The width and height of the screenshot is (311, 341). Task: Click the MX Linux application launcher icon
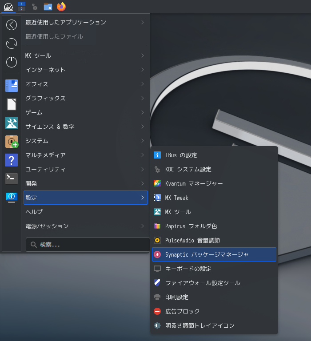(8, 7)
